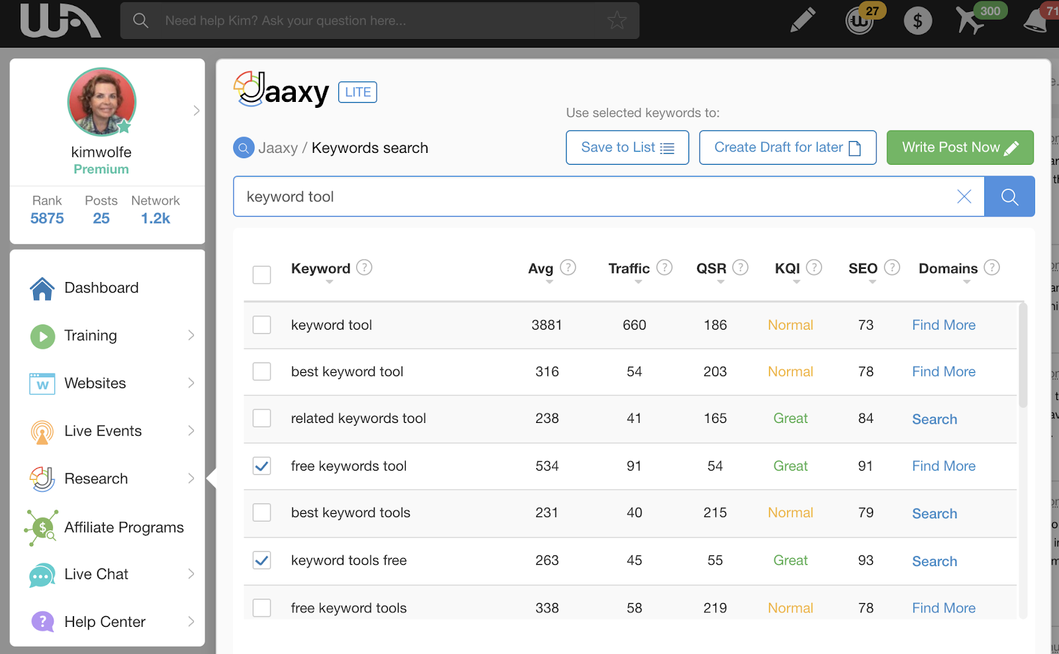Image resolution: width=1059 pixels, height=654 pixels.
Task: Open the Websites sidebar menu
Action: 95,383
